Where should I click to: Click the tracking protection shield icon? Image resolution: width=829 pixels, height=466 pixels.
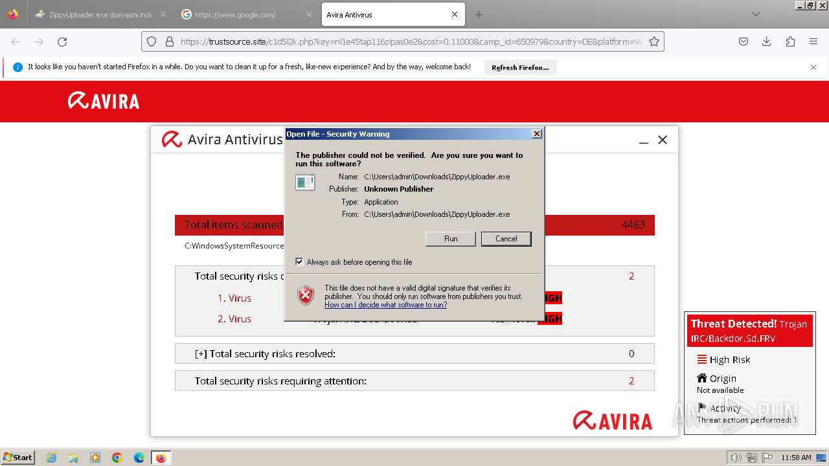coord(152,41)
